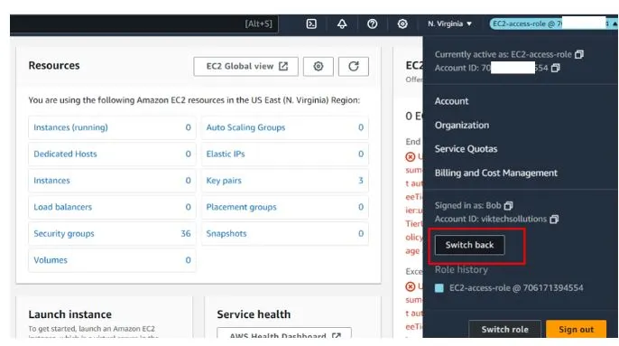Open Resources settings gear button

[319, 67]
